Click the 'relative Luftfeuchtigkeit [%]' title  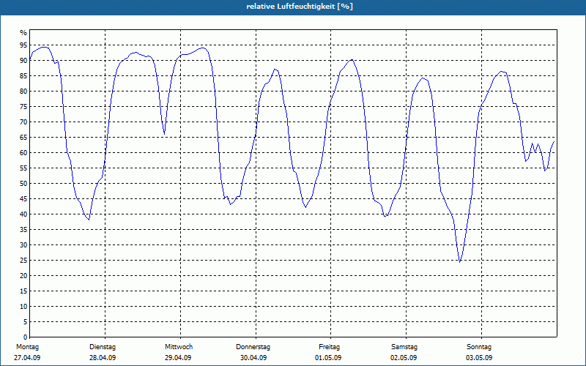(x=300, y=7)
